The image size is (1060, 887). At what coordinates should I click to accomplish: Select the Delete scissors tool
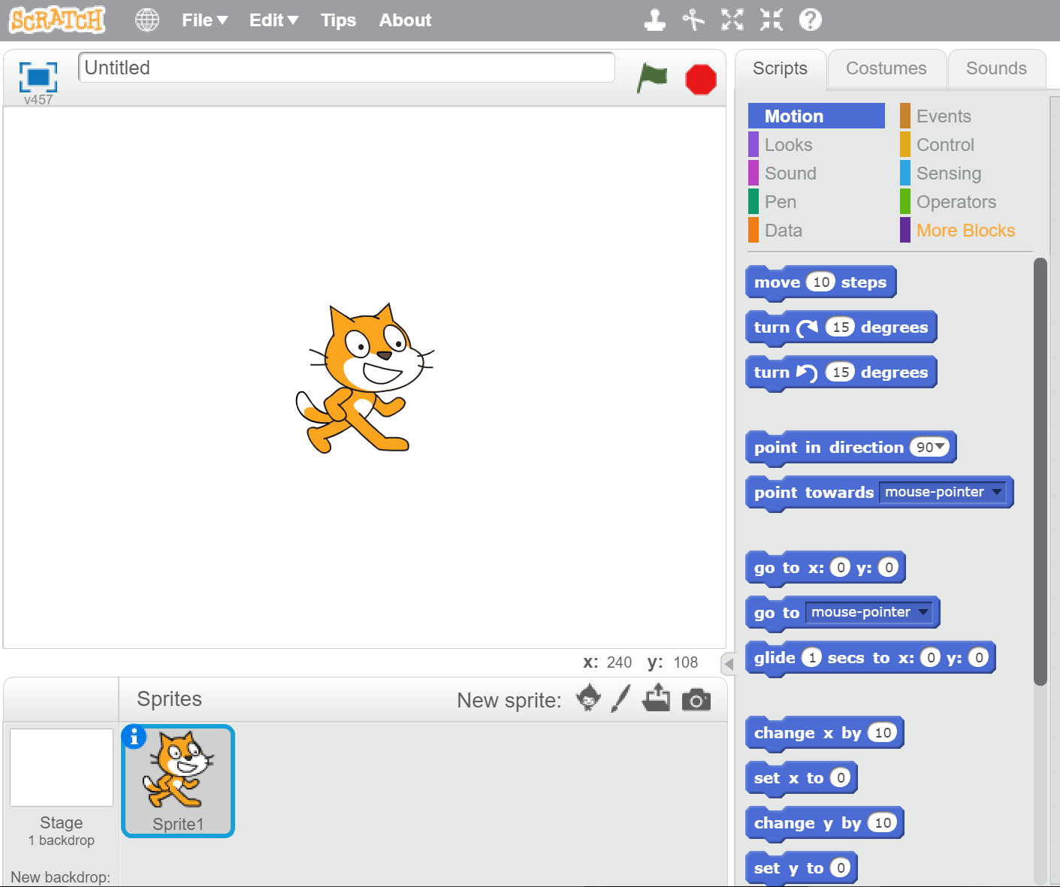click(693, 20)
